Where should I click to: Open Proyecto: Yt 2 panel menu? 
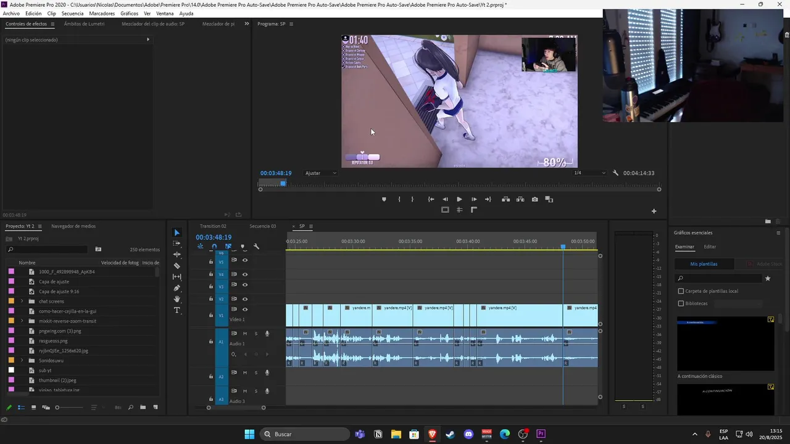pyautogui.click(x=40, y=226)
